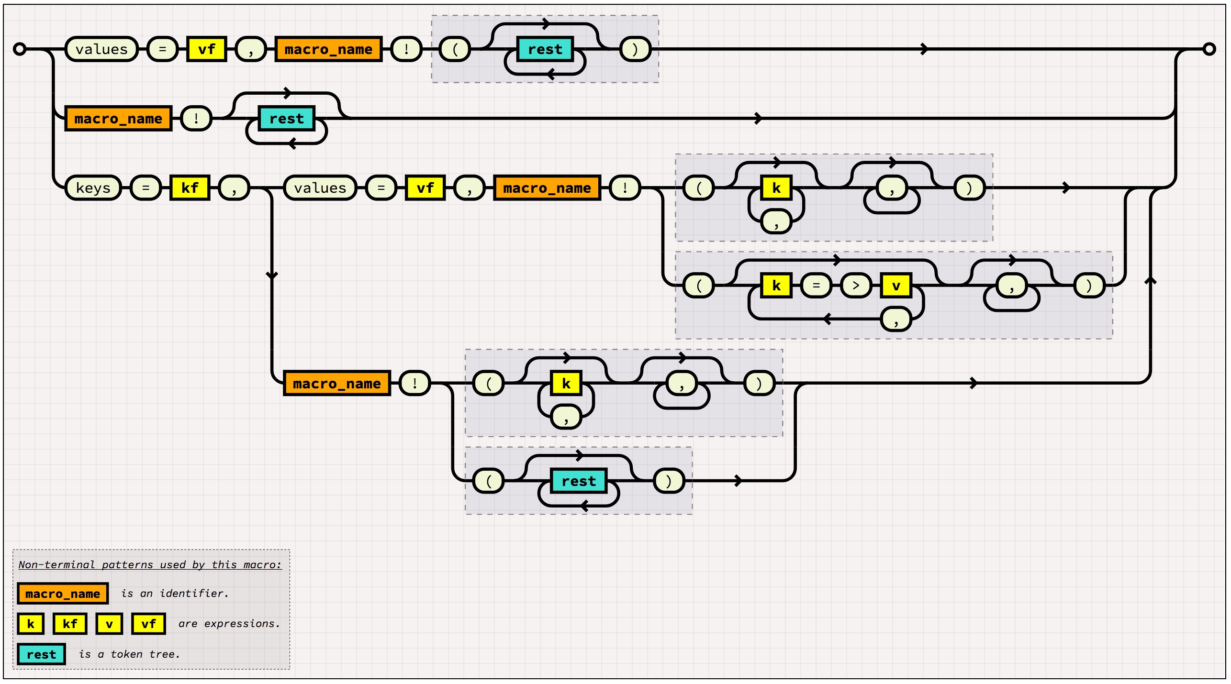Click the 'v' box in the legend
This screenshot has width=1231, height=684.
[x=109, y=624]
